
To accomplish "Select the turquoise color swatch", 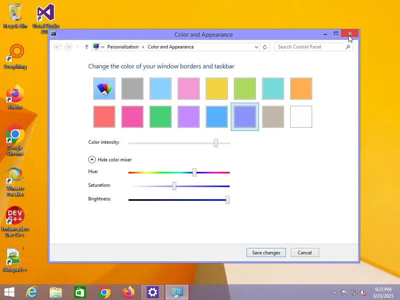I will coord(273,89).
